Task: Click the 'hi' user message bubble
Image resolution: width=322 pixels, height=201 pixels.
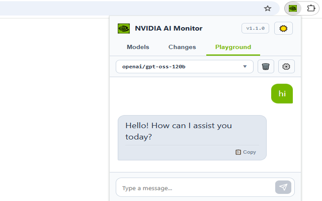Action: click(x=282, y=93)
